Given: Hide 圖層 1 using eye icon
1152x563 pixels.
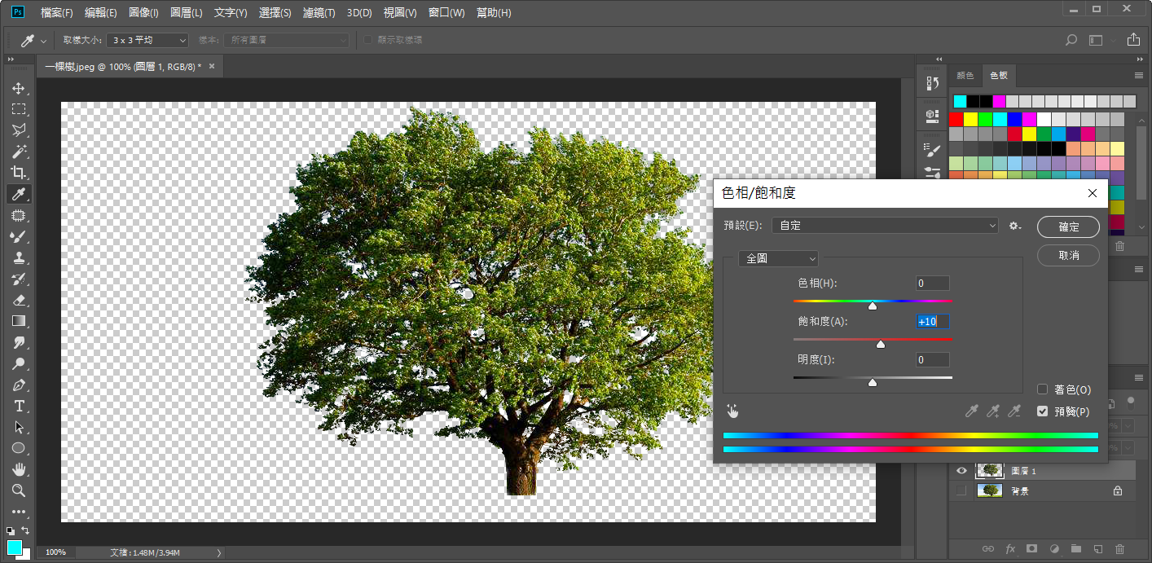Looking at the screenshot, I should pyautogui.click(x=961, y=470).
